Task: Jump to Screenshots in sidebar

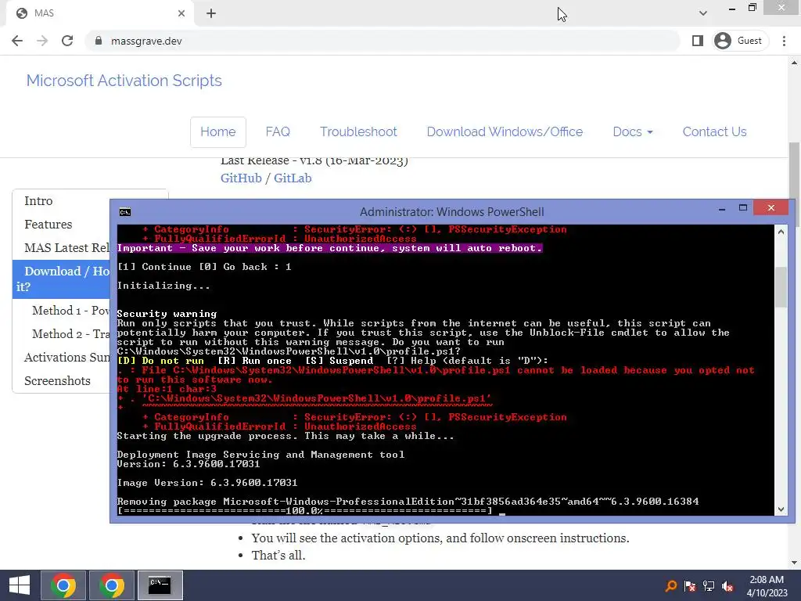Action: pyautogui.click(x=57, y=381)
